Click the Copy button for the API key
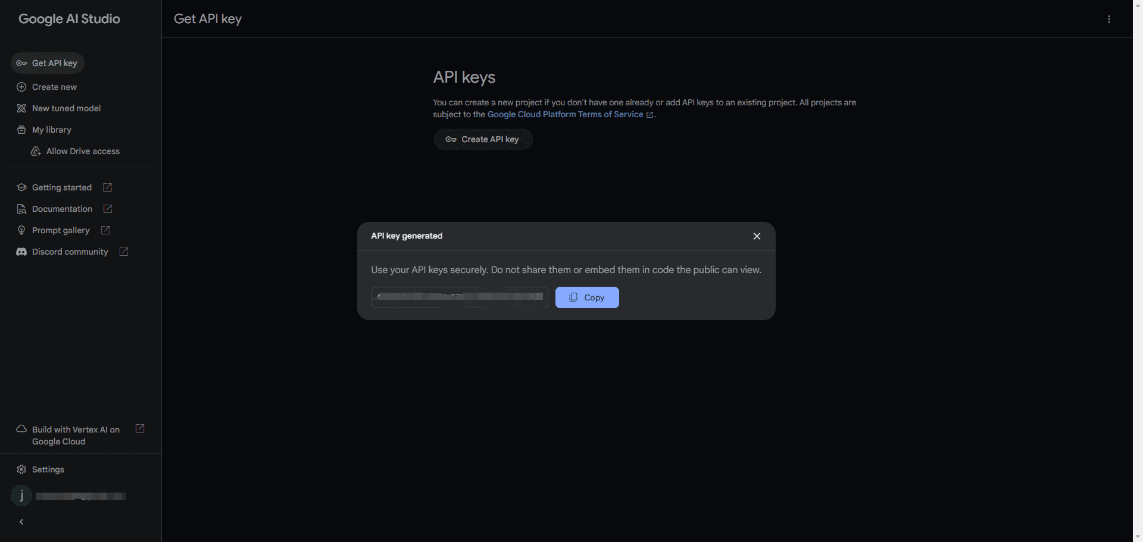 coord(587,297)
